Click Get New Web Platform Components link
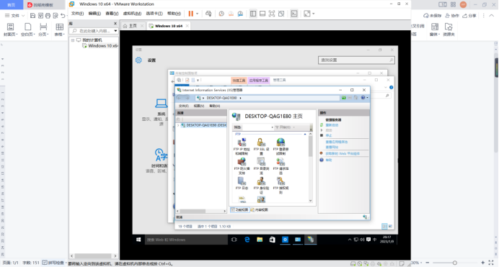499x267 pixels. click(343, 154)
